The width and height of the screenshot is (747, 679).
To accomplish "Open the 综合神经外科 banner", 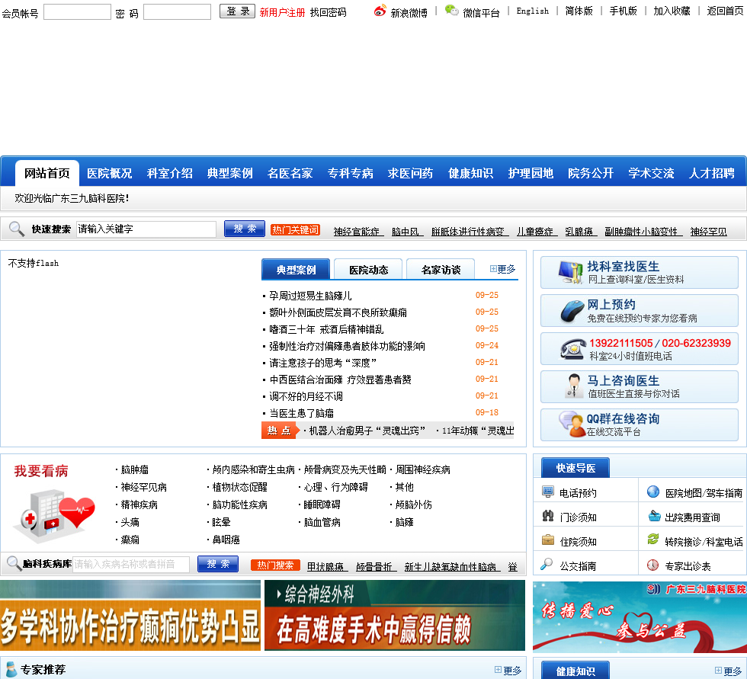I will pos(395,615).
